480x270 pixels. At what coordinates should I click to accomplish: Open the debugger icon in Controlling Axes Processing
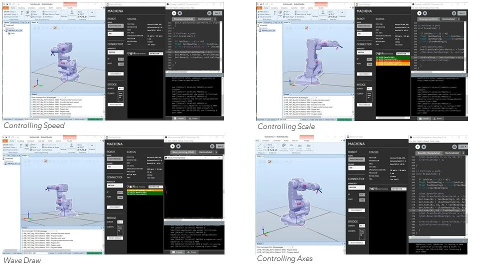tap(454, 146)
